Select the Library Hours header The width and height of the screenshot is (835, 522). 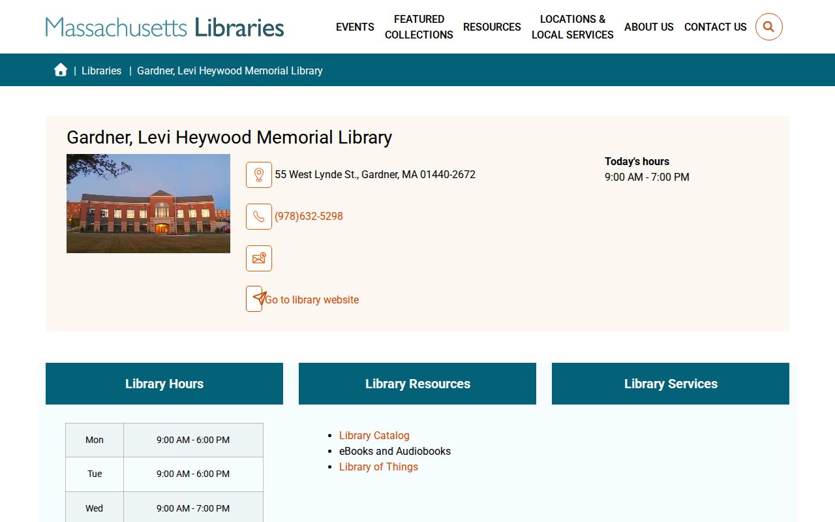(x=164, y=384)
